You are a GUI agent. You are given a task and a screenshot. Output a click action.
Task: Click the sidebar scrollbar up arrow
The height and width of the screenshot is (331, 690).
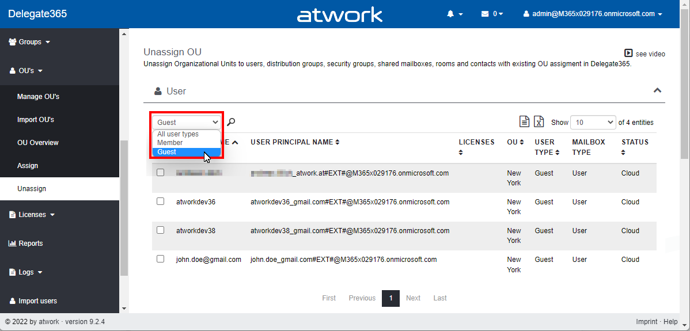click(x=124, y=34)
